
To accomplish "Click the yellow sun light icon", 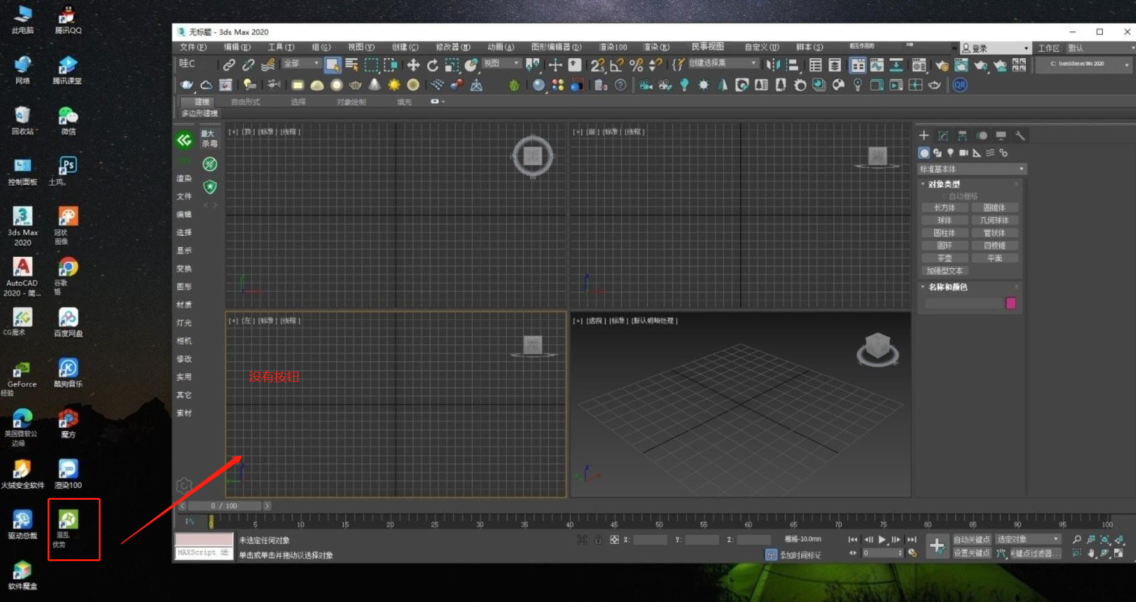I will click(394, 85).
